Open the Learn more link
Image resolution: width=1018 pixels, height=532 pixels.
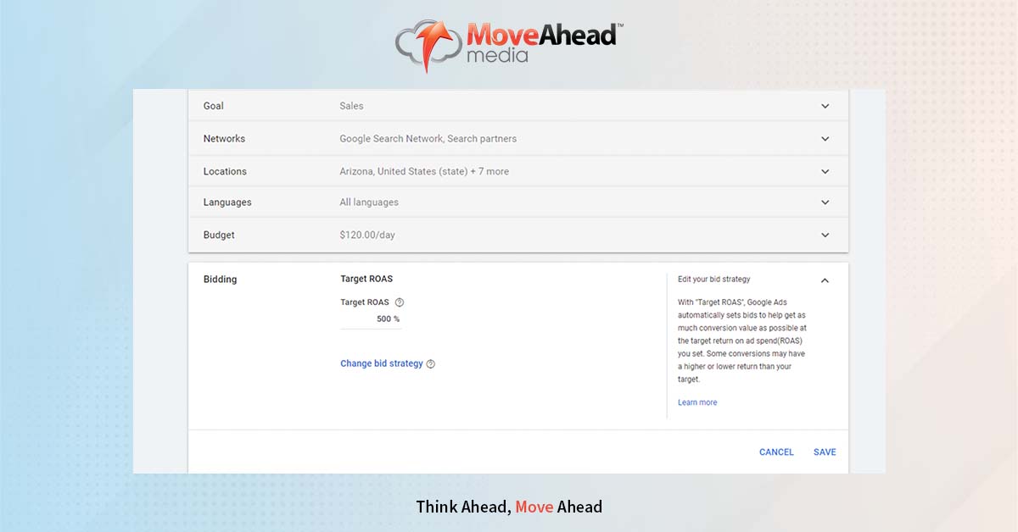click(697, 402)
